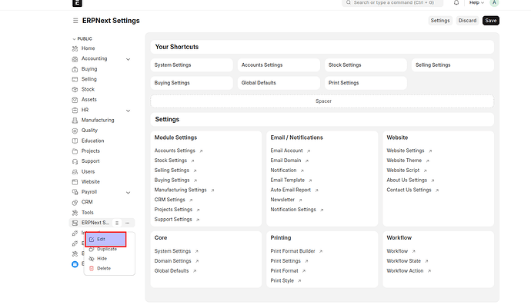Image resolution: width=531 pixels, height=308 pixels.
Task: Open Notification Settings link
Action: pos(293,210)
